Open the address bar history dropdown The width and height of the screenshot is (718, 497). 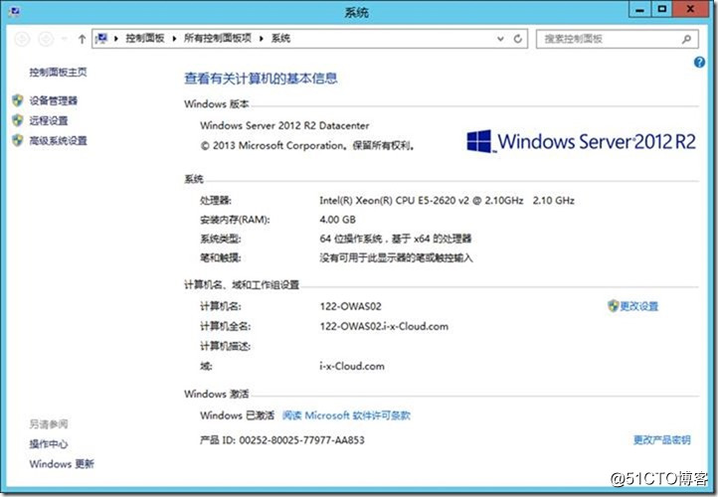coord(500,39)
